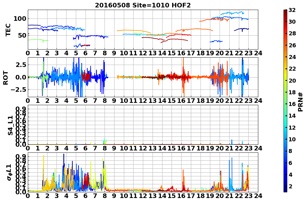The width and height of the screenshot is (306, 202).
Task: Click the ROT y-axis label
Action: 6,78
